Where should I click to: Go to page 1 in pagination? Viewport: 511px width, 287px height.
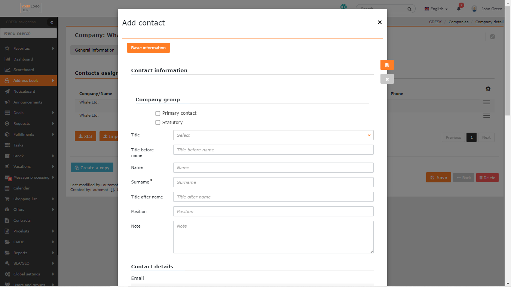coord(471,138)
